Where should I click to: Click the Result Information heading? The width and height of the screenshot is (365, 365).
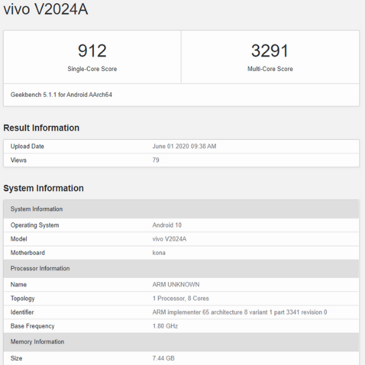[41, 128]
